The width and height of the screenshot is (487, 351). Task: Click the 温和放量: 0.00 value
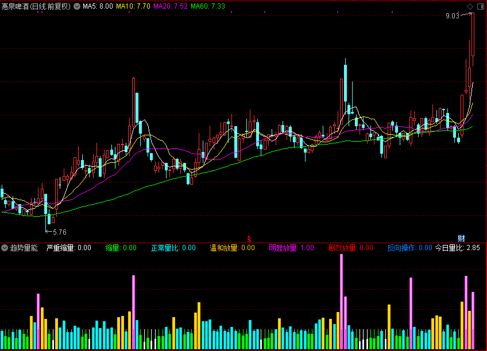pos(233,248)
